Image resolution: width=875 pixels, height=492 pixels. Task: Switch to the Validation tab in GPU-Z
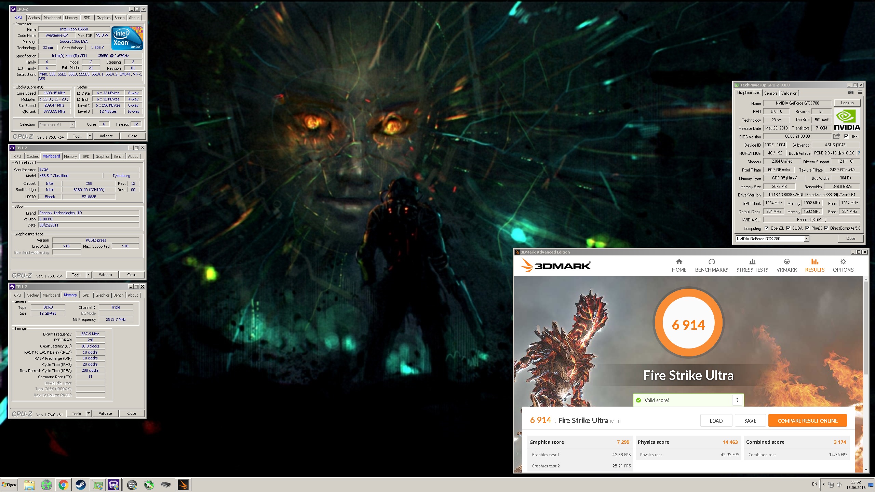tap(789, 93)
